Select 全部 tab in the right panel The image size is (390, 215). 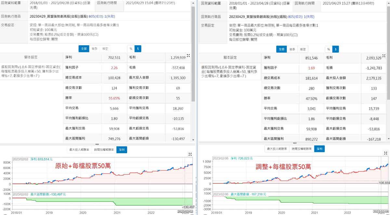tap(281, 49)
